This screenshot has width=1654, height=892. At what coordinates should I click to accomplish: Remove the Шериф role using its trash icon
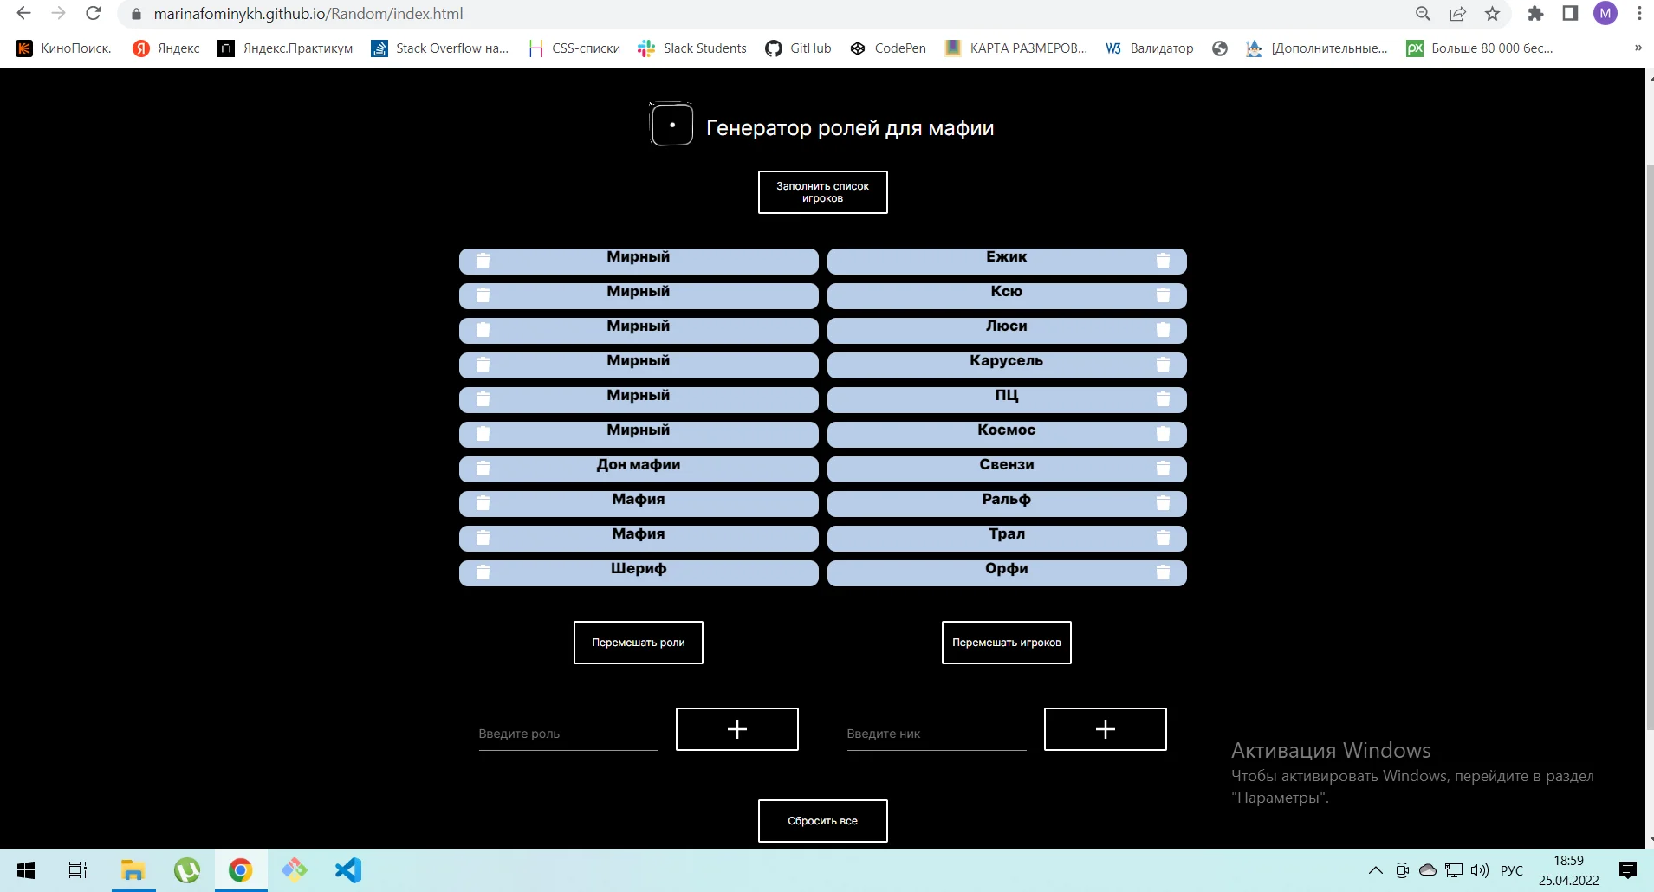click(483, 572)
